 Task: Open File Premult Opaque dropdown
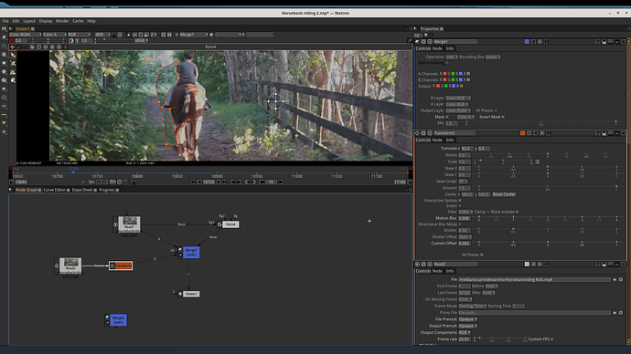pyautogui.click(x=467, y=319)
